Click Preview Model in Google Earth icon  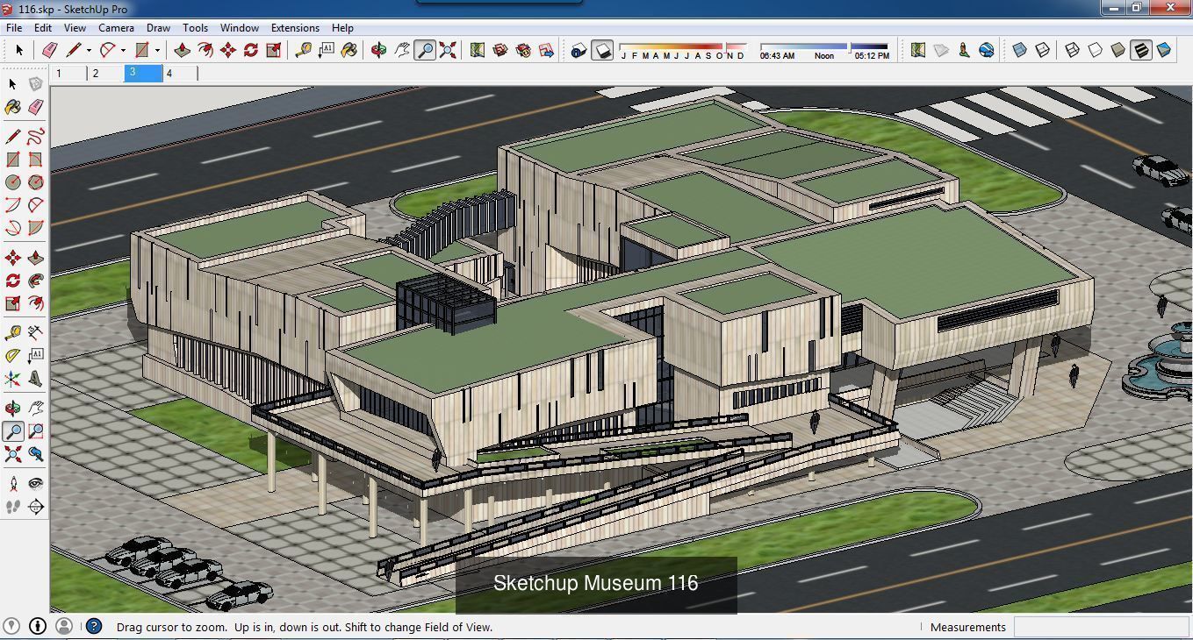coord(987,50)
